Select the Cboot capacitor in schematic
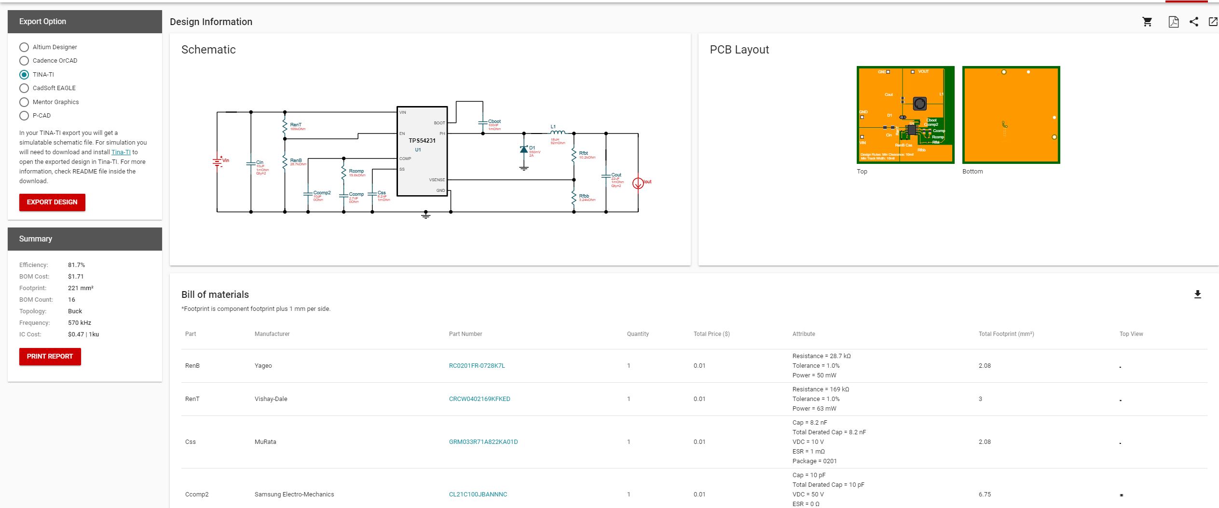 click(x=483, y=123)
